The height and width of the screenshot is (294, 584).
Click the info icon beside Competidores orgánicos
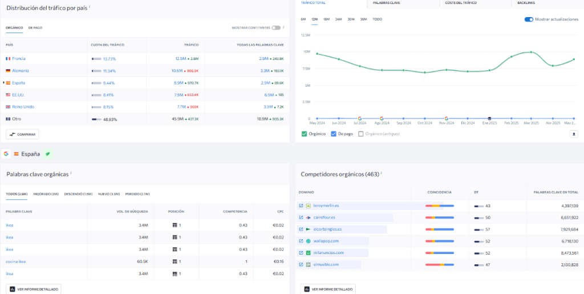382,173
